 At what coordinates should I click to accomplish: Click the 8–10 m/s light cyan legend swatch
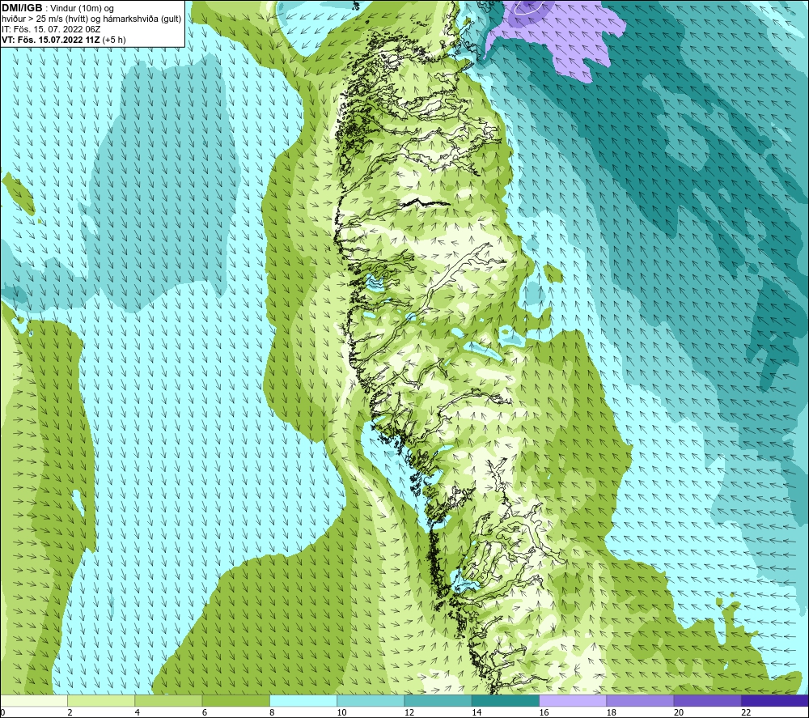point(303,700)
